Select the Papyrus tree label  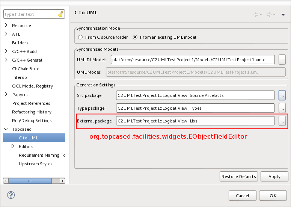tap(20, 95)
